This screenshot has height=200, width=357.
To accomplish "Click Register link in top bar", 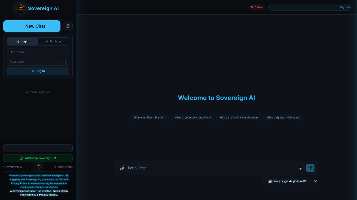I will (345, 7).
